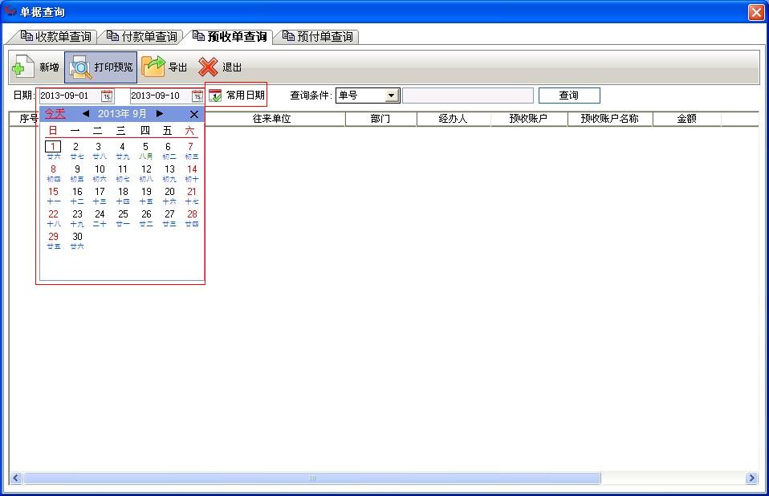Click the 往来单位 column header

click(271, 119)
